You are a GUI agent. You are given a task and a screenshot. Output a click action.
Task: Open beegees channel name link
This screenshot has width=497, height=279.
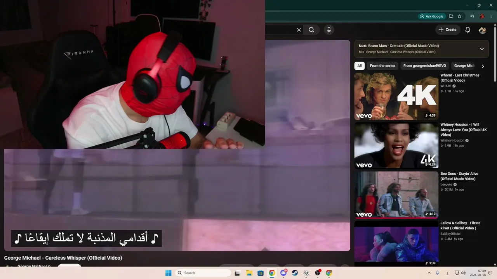pos(446,184)
